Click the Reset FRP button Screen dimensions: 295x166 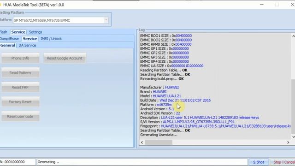20,87
